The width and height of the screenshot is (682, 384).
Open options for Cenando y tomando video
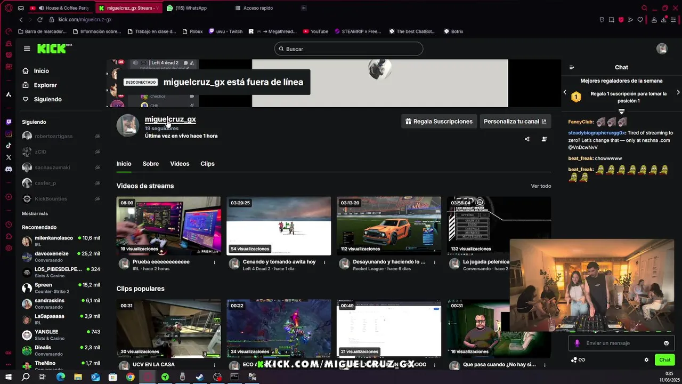tap(324, 262)
